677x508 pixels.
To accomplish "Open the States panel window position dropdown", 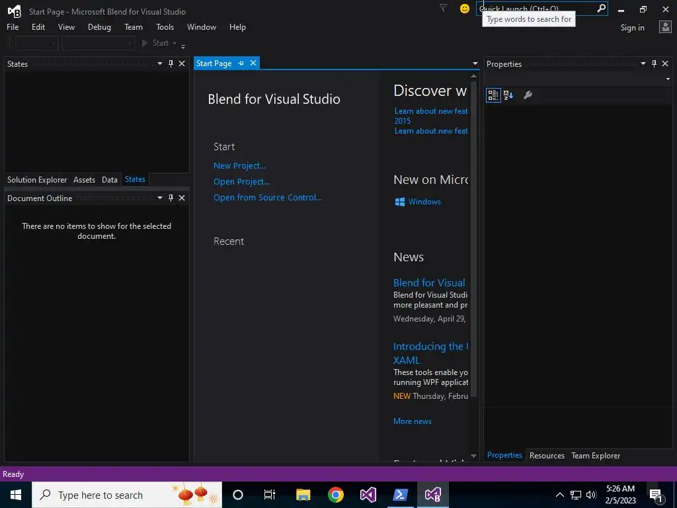I will [x=160, y=63].
